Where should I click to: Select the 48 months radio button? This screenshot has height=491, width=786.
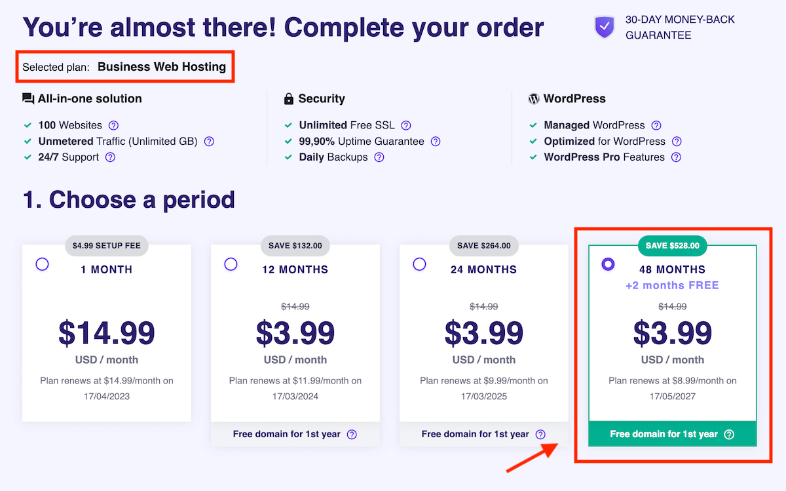pyautogui.click(x=608, y=264)
